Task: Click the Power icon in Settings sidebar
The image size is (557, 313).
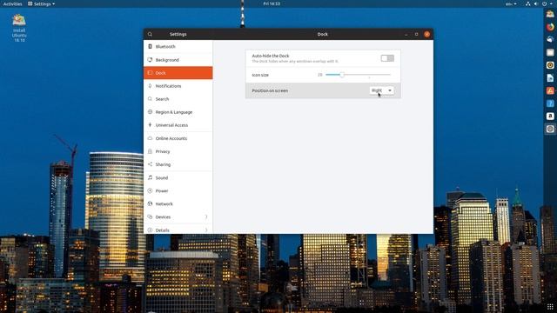Action: [150, 190]
